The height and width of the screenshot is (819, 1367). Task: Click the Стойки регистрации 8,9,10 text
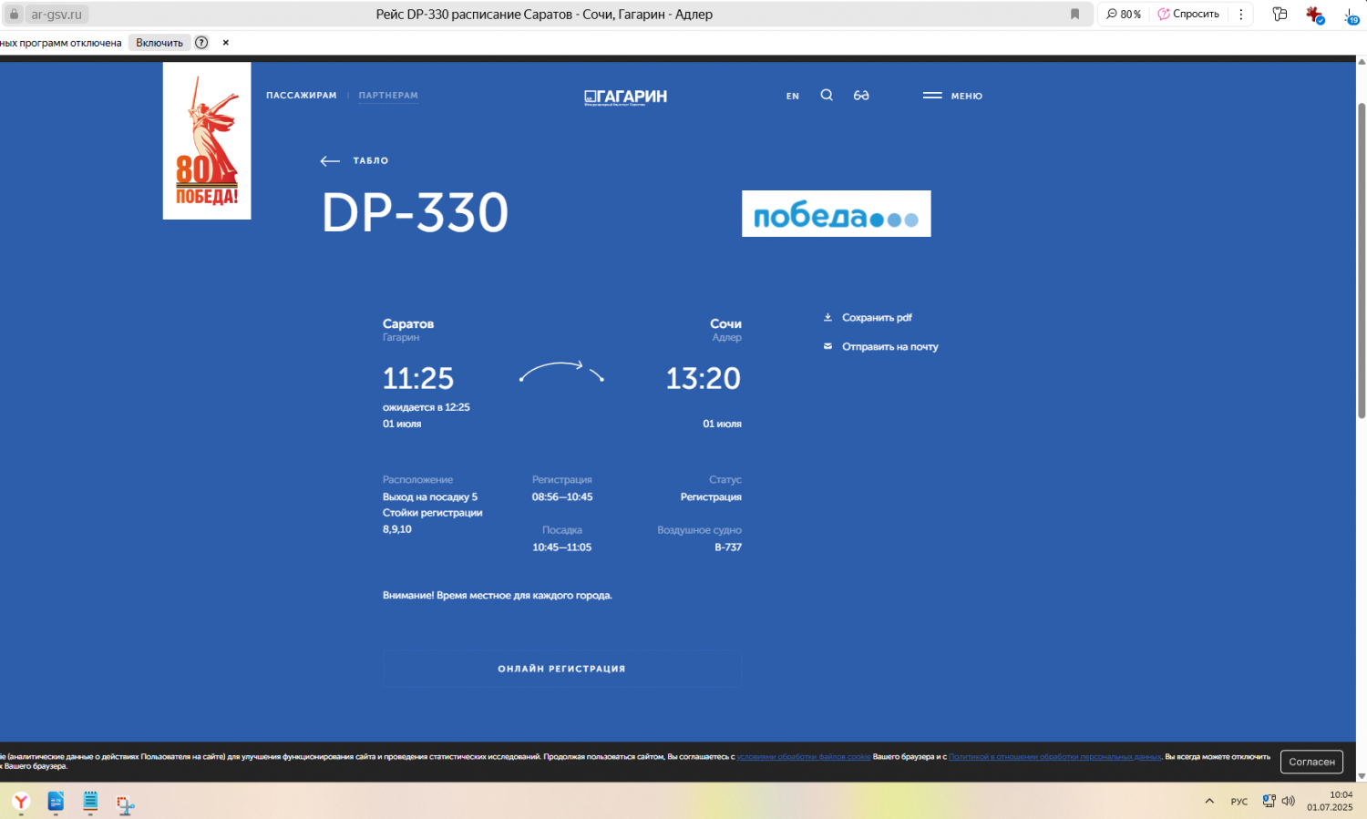click(433, 521)
